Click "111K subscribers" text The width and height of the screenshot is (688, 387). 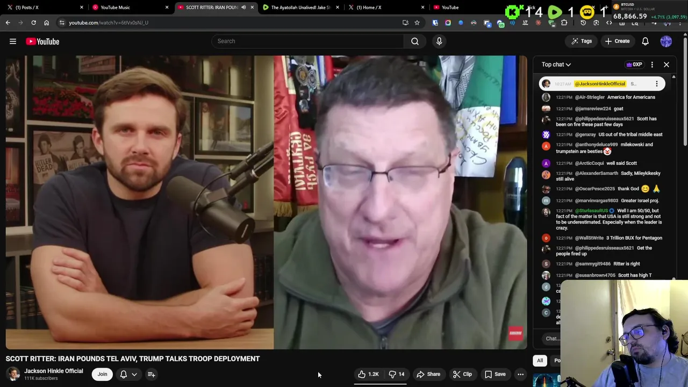(41, 378)
